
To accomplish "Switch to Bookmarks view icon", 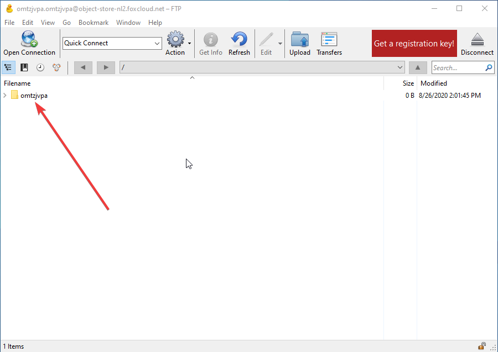I will click(24, 67).
